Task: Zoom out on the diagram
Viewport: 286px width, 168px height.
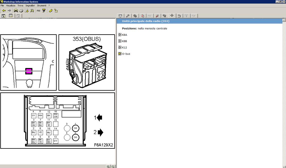Action: pyautogui.click(x=113, y=167)
